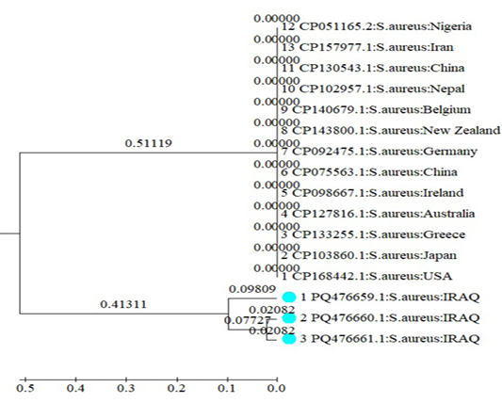502x403 pixels.
Task: Select the CP168442.1 USA label
Action: 367,276
